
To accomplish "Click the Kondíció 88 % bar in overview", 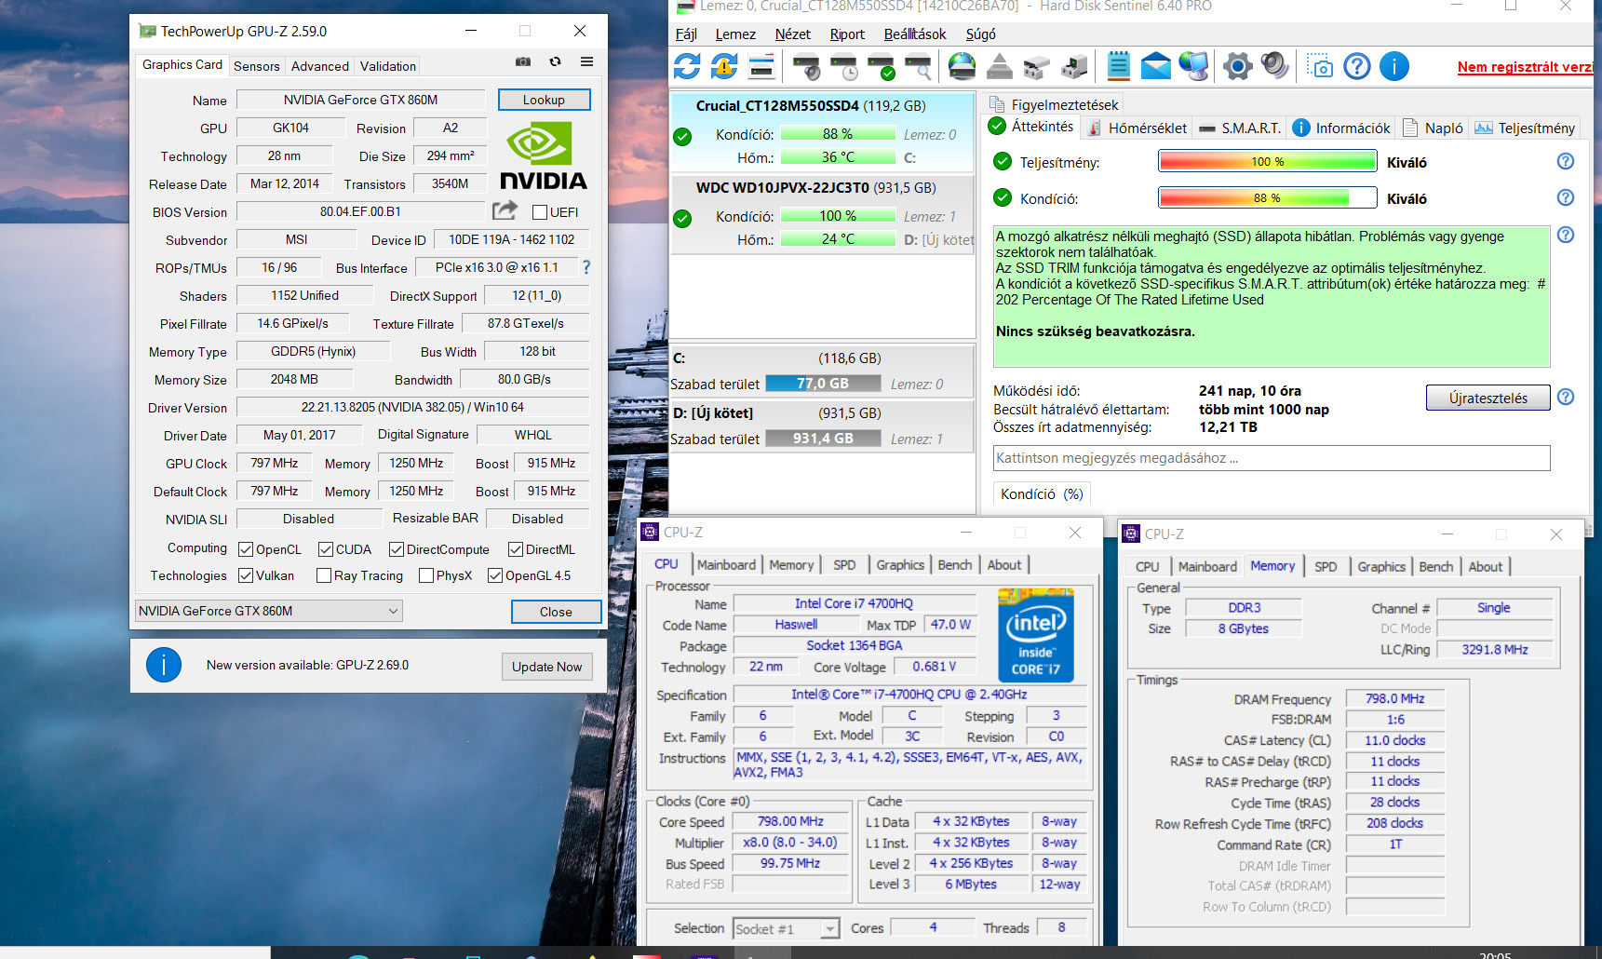I will [x=1267, y=197].
